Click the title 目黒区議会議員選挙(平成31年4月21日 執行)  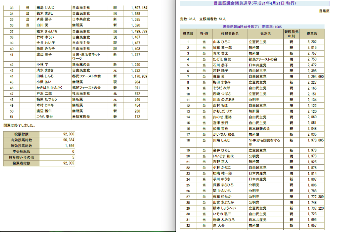point(255,4)
